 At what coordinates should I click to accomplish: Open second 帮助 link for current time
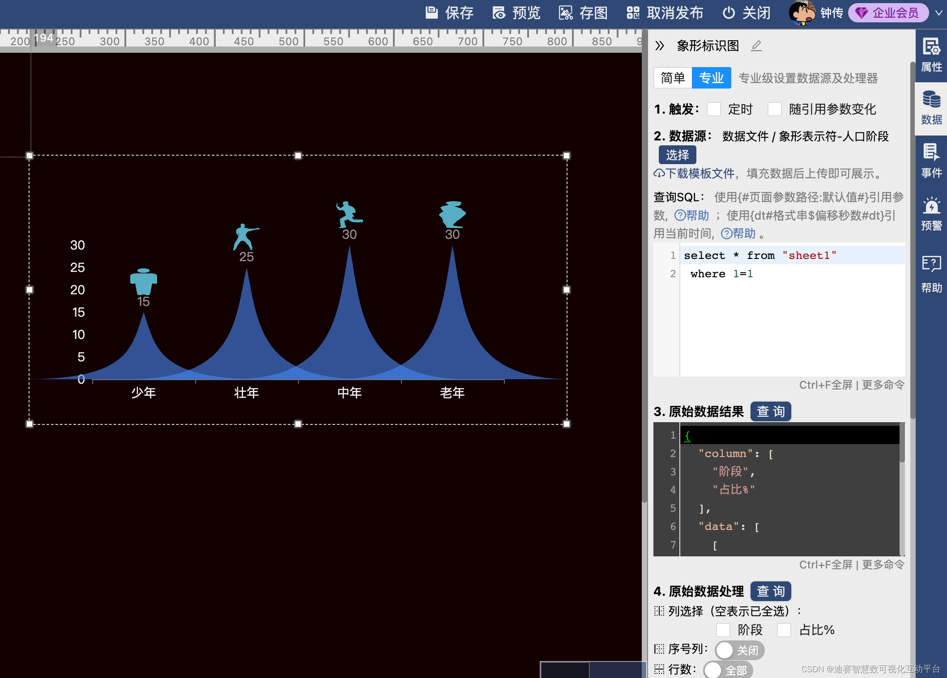pos(738,233)
